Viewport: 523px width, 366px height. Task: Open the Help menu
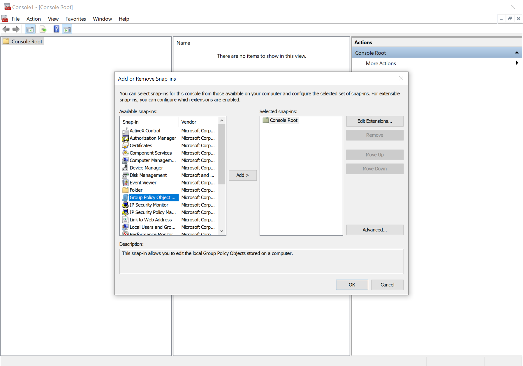124,19
